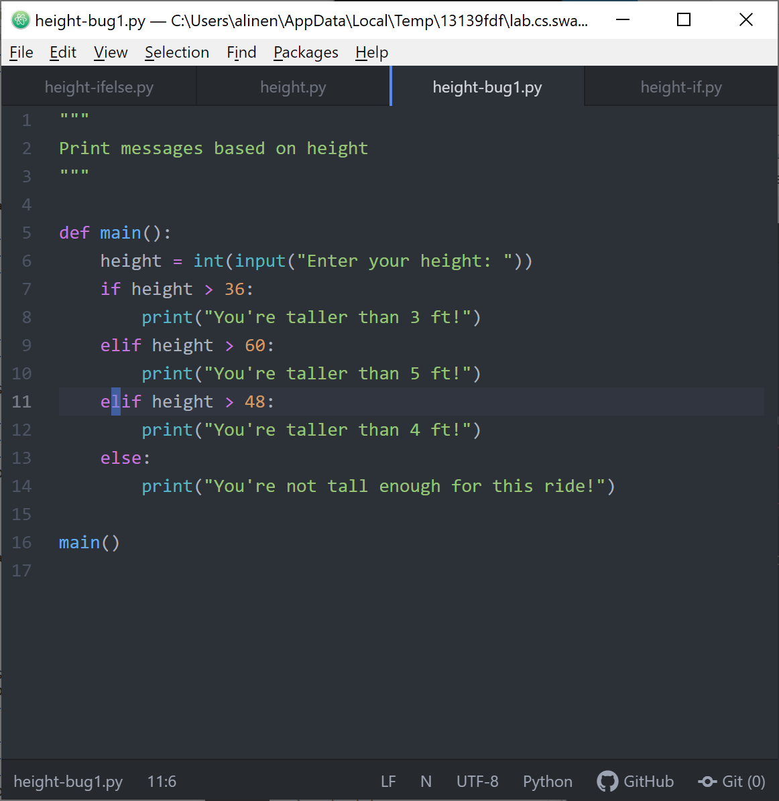Click line number 11 in the gutter
Viewport: 779px width, 801px height.
[21, 402]
